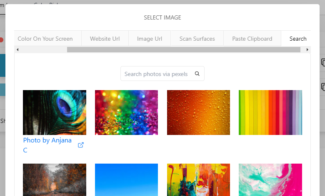Pick the orange water droplets photo
The height and width of the screenshot is (196, 325).
click(198, 113)
